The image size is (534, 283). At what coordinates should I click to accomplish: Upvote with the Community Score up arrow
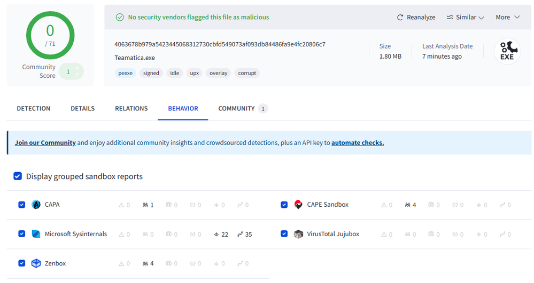coord(77,68)
